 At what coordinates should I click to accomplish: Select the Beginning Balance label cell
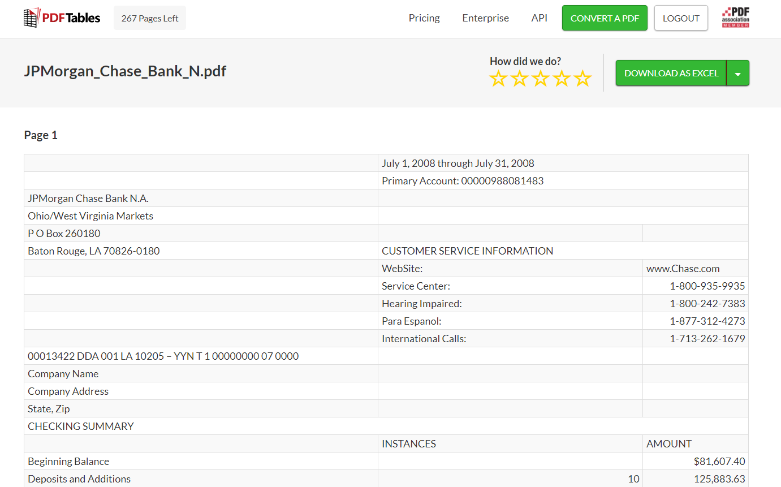201,462
